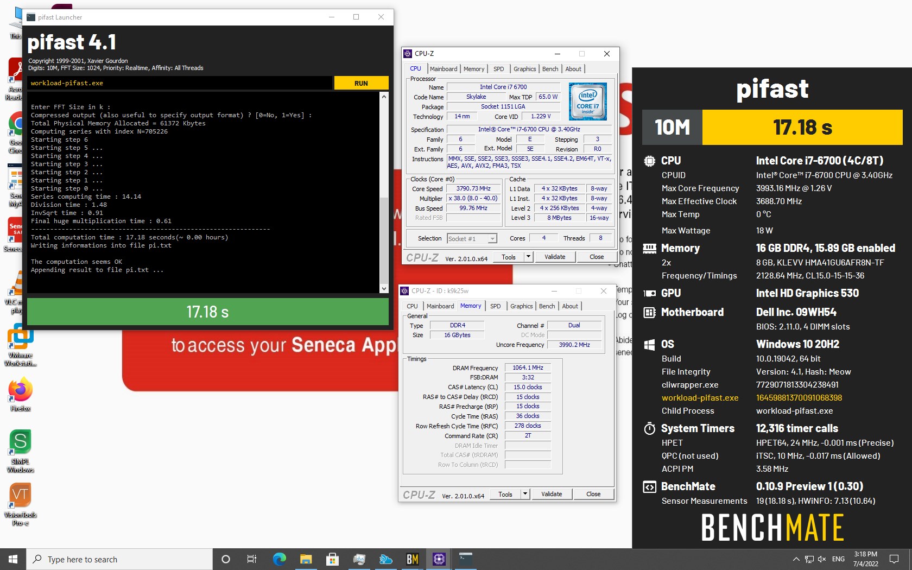Click the System Timers clock icon
Screen dimensions: 912x570
(x=649, y=428)
